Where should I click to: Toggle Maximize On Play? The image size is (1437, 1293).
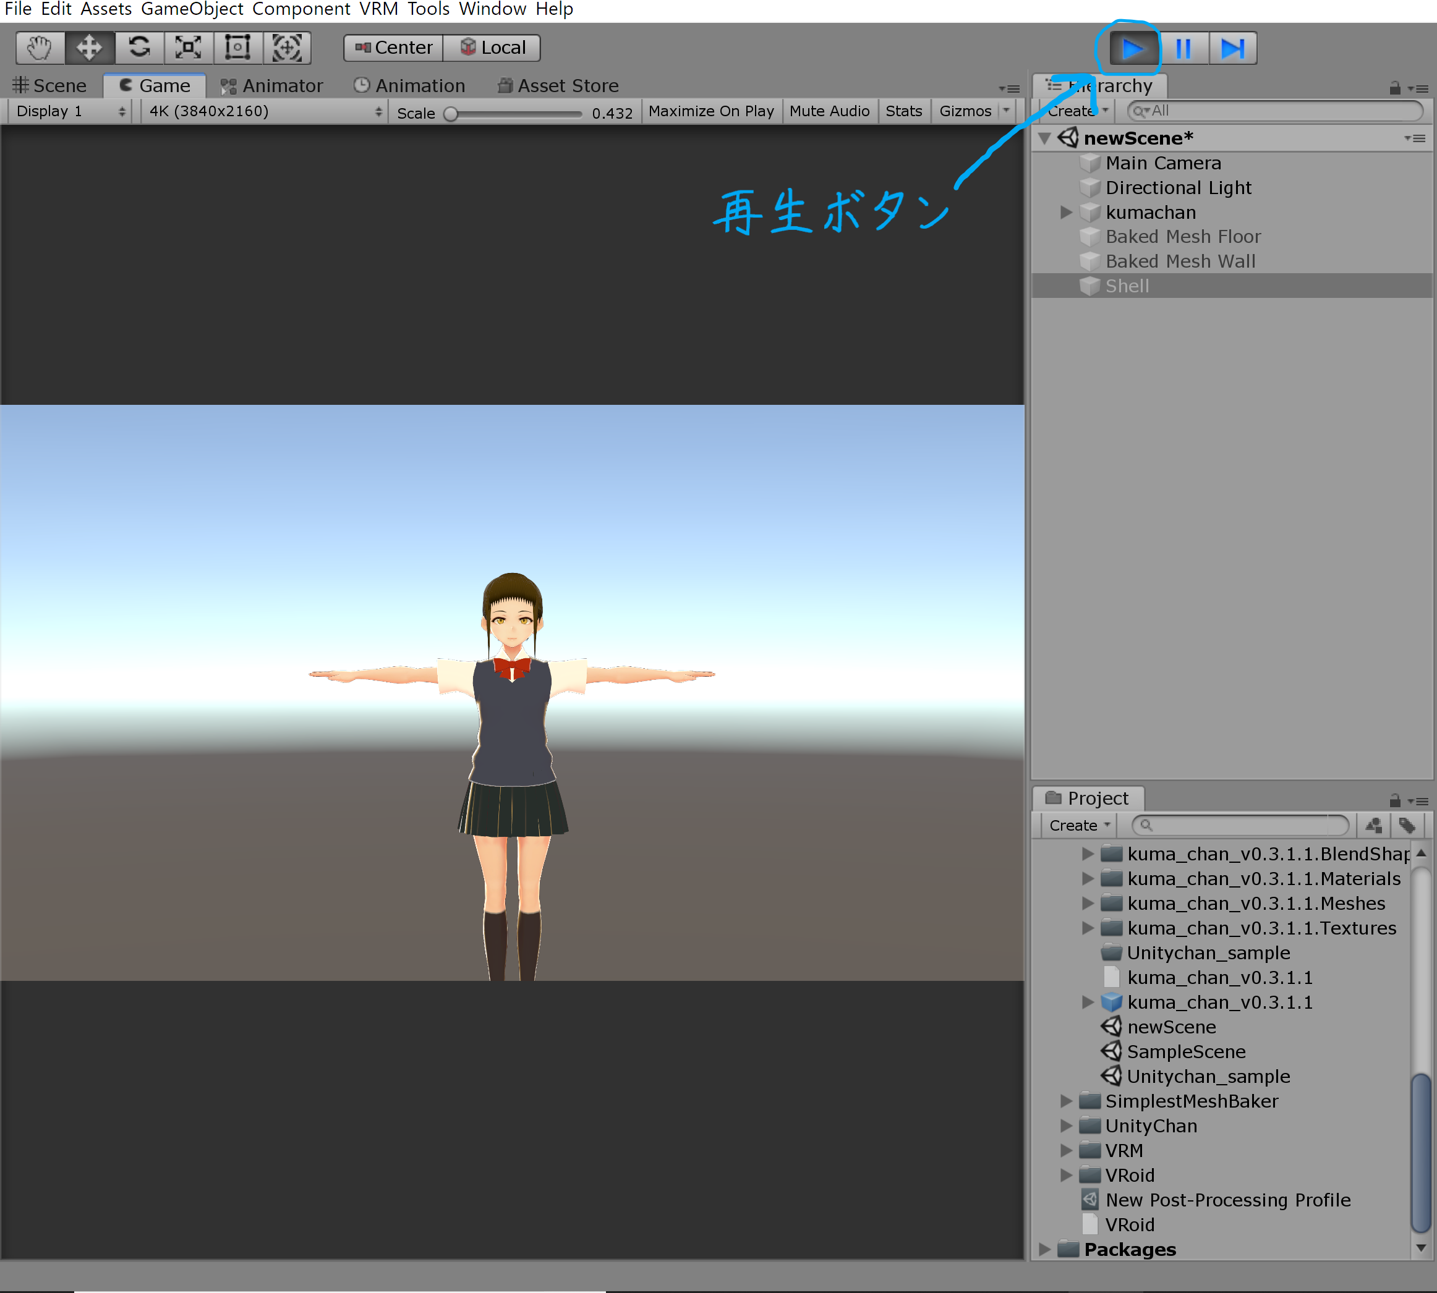[x=710, y=111]
